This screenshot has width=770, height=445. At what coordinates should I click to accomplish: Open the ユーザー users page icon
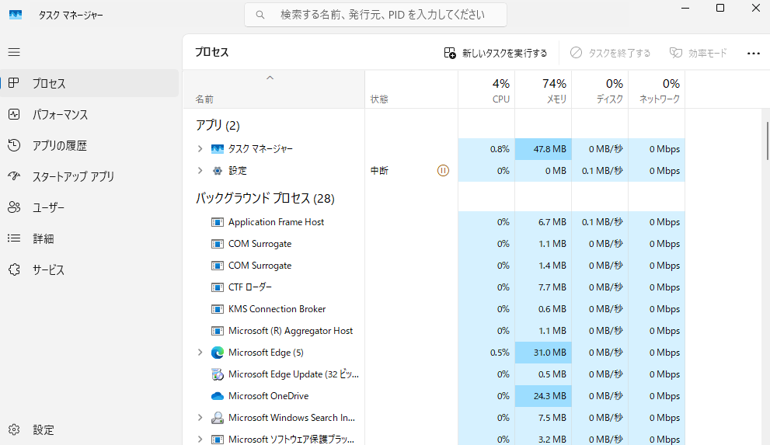(14, 207)
